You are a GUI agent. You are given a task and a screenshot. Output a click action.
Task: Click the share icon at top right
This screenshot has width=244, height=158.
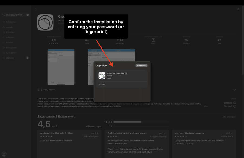tap(238, 9)
